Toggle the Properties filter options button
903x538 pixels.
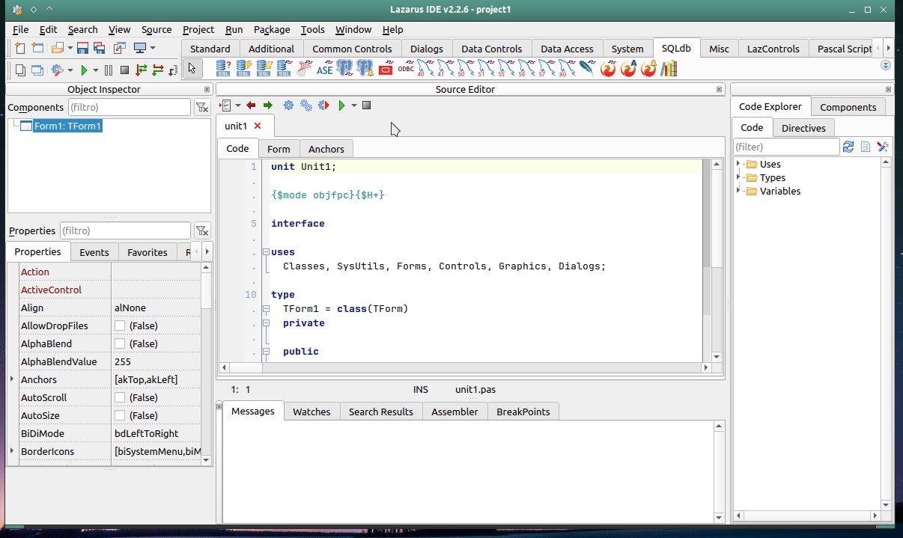pyautogui.click(x=202, y=230)
